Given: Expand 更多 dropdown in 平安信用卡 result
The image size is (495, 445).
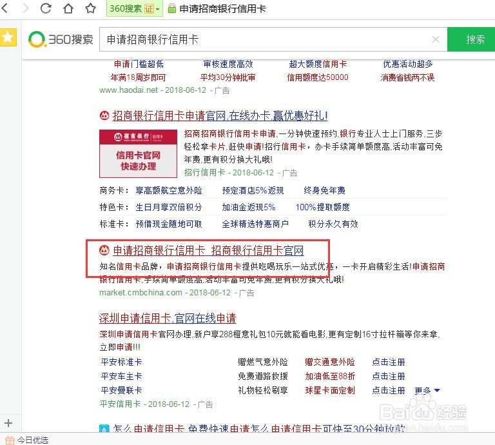Looking at the screenshot, I should (x=427, y=390).
